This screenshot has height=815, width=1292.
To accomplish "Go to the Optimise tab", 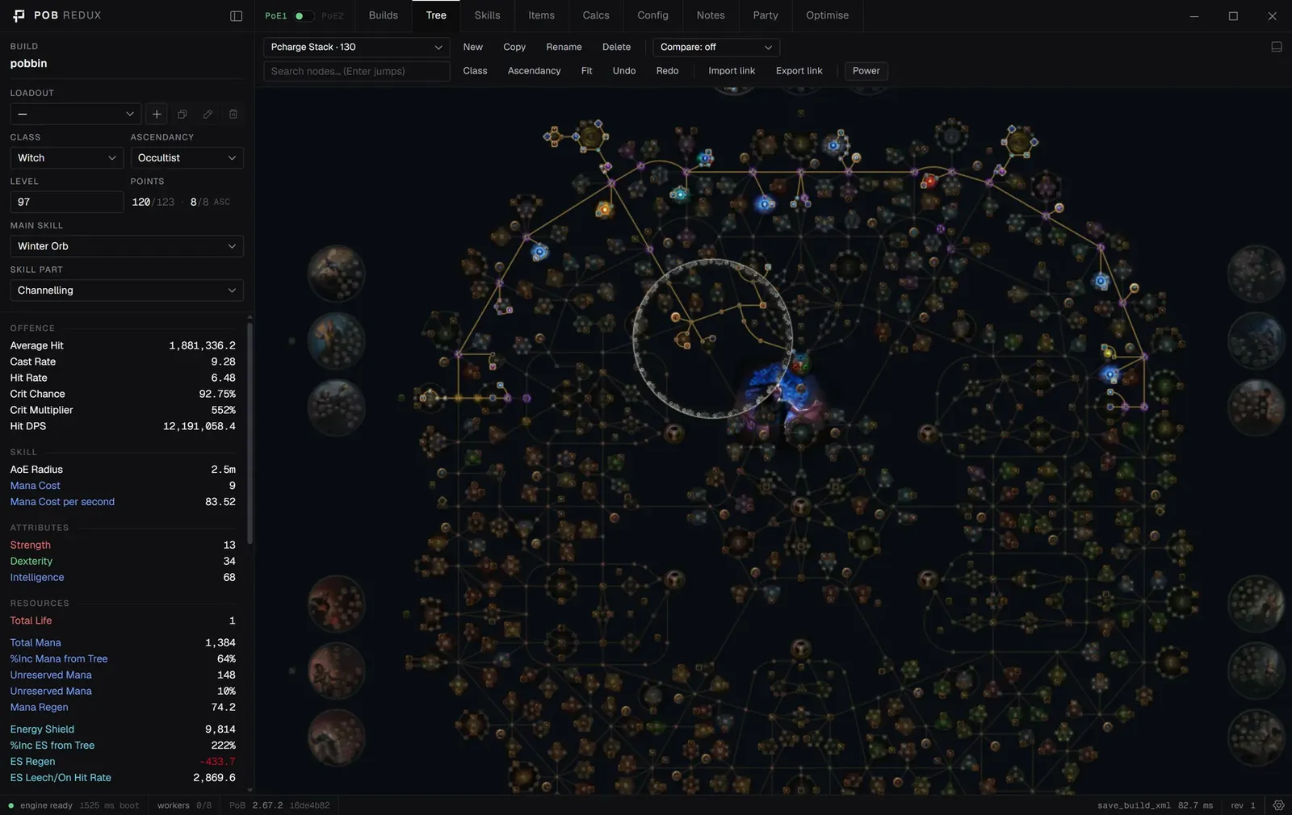I will [827, 15].
